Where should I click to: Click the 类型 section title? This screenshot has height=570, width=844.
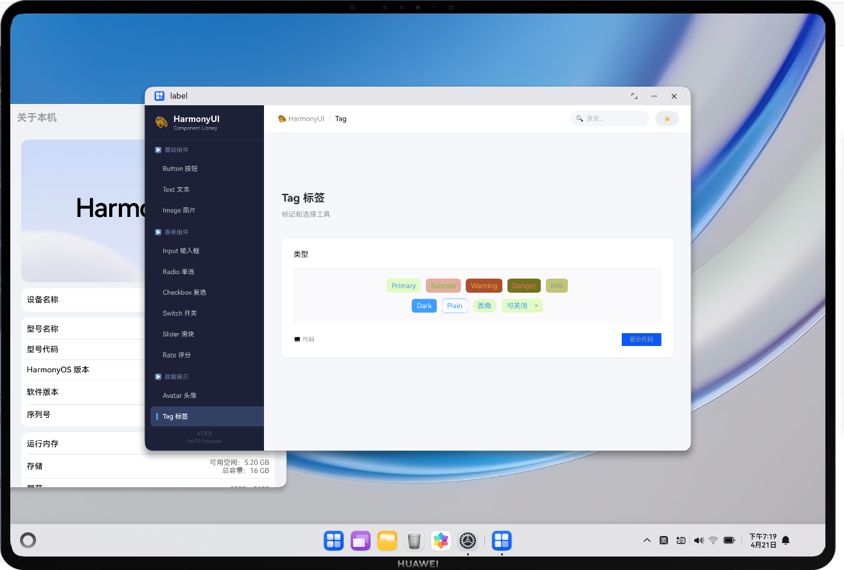click(x=301, y=254)
